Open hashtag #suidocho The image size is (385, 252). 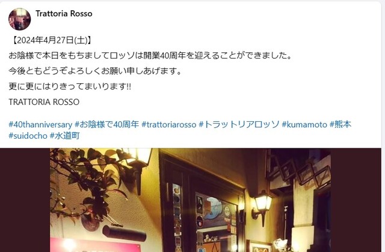pos(28,136)
